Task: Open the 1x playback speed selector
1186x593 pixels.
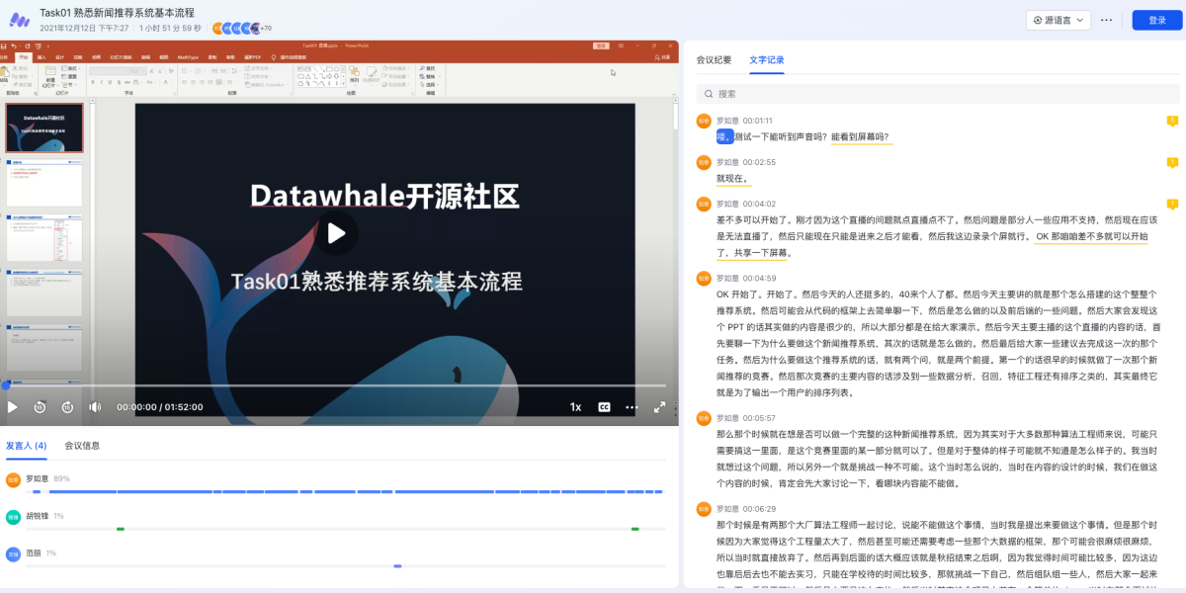Action: click(x=577, y=406)
